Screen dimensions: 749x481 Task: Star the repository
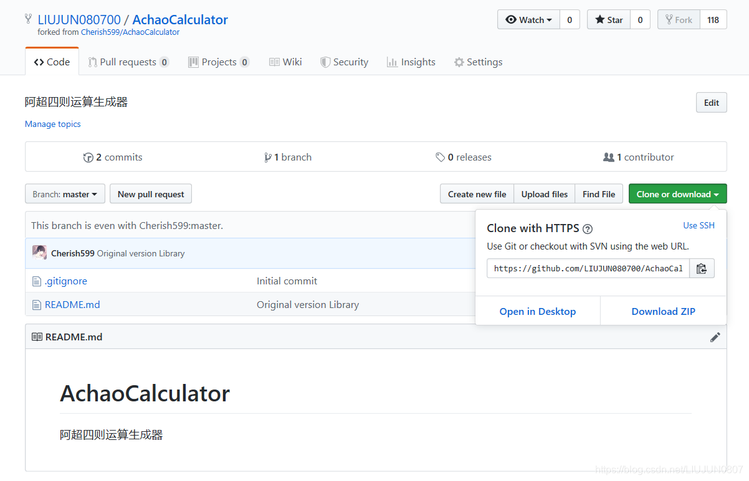(x=609, y=19)
